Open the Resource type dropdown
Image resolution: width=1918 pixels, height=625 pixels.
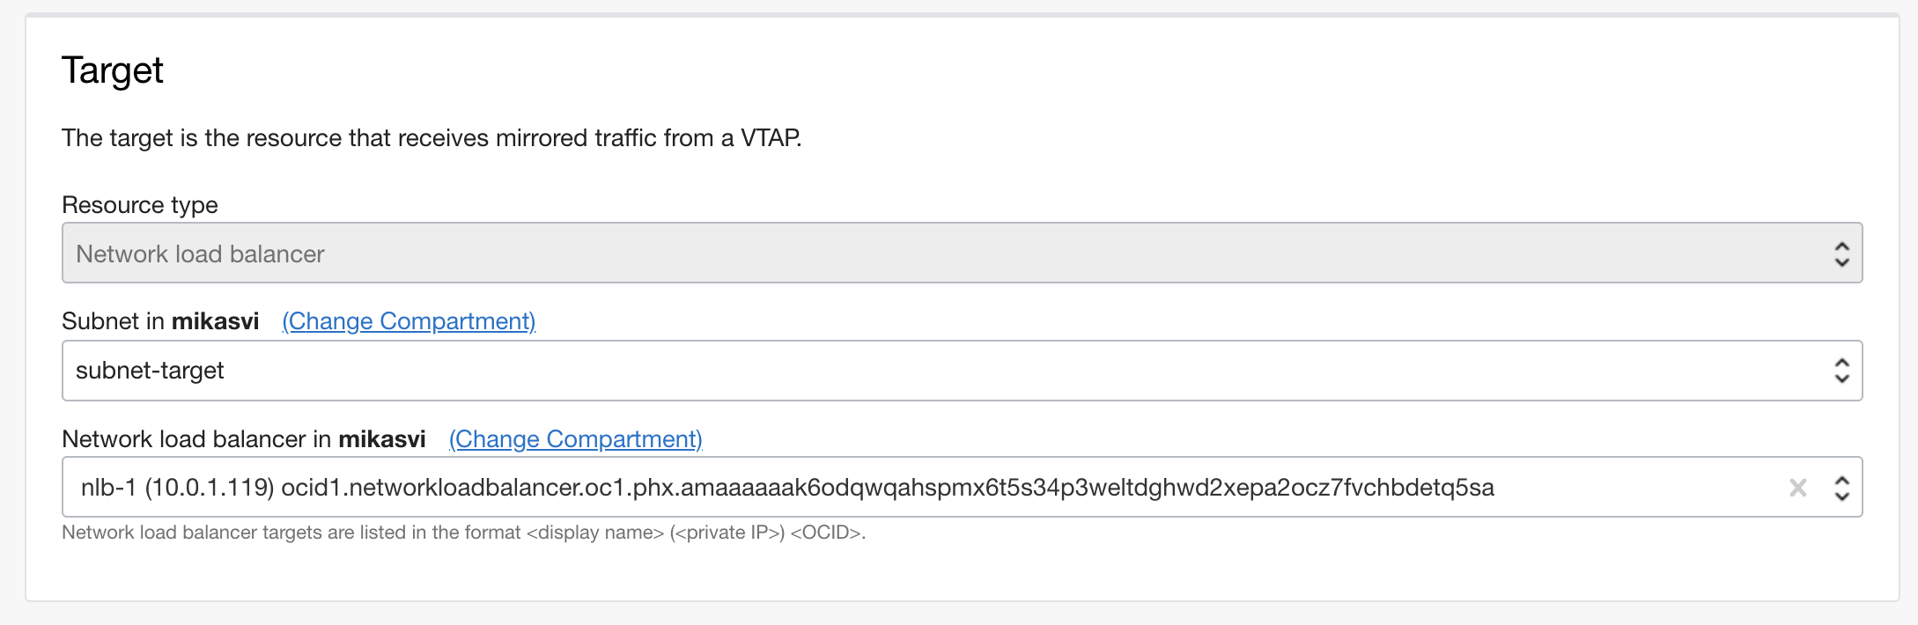pyautogui.click(x=881, y=253)
